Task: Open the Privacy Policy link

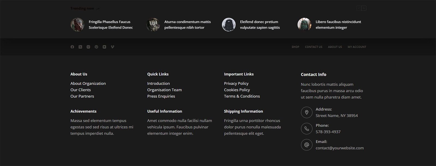Action: click(236, 84)
